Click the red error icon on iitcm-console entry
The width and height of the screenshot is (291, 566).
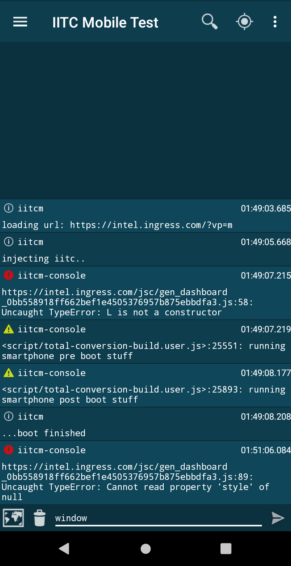[8, 275]
